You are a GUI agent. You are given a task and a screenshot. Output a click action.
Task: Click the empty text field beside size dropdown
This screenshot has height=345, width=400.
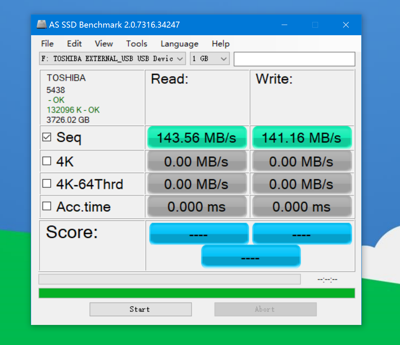[294, 59]
